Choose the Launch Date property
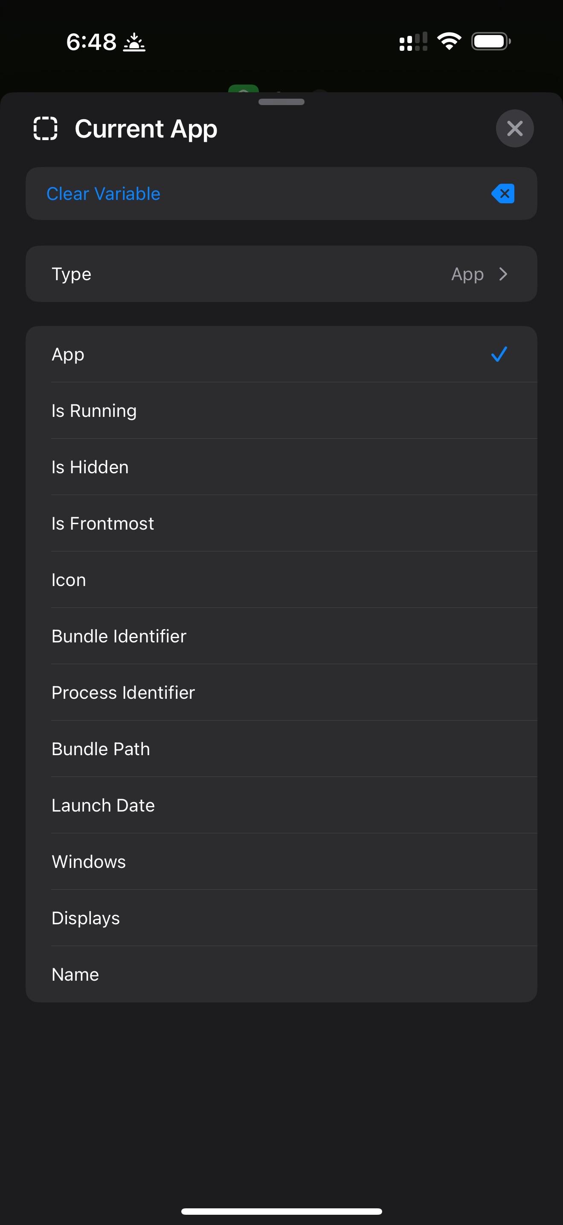The width and height of the screenshot is (563, 1225). (103, 806)
